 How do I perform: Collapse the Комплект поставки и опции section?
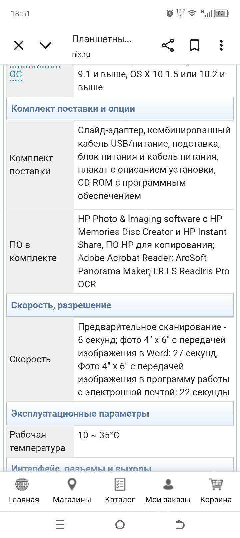[120, 108]
